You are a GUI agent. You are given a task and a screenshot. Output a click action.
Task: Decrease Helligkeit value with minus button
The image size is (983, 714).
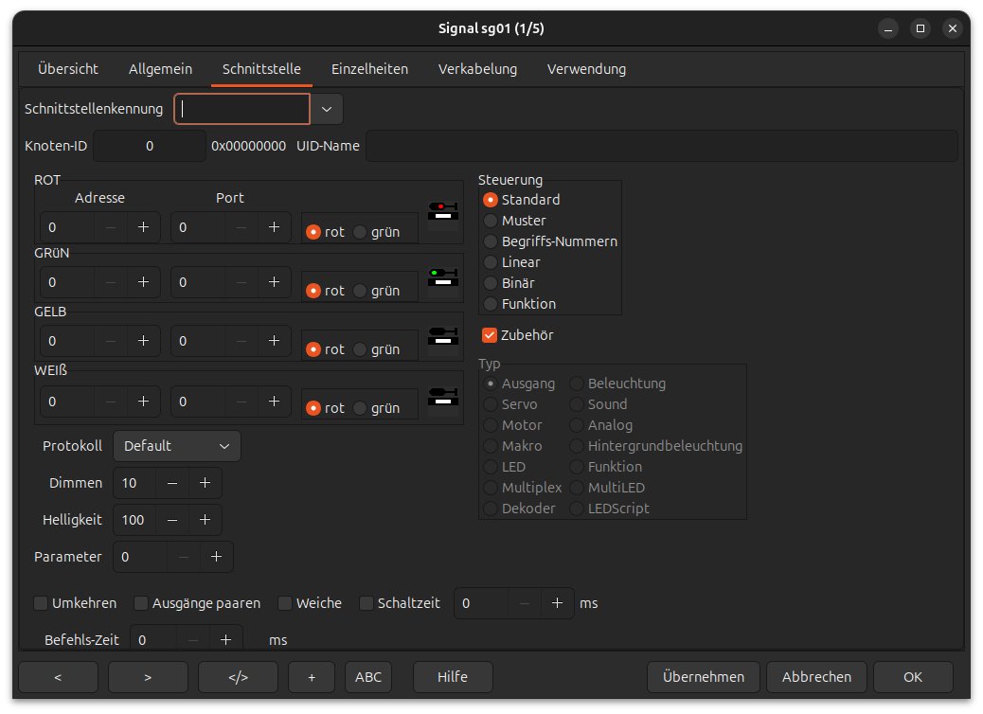coord(172,520)
